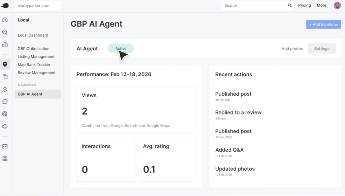
Task: Click the GBP AI Agent page title
Action: tap(96, 24)
